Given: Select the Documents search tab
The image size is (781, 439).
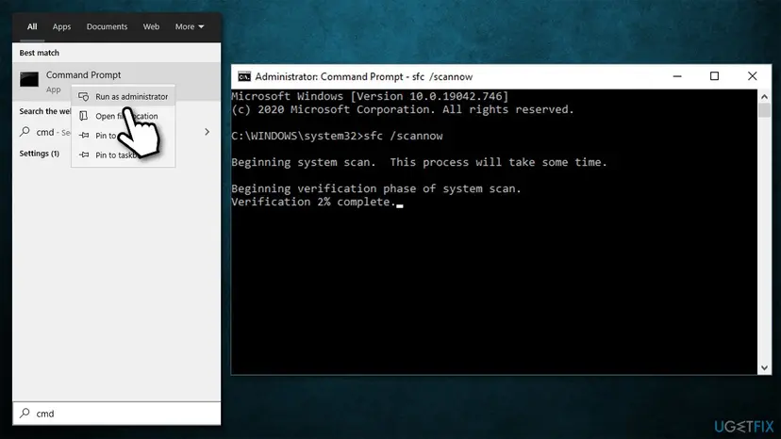Looking at the screenshot, I should pos(108,27).
